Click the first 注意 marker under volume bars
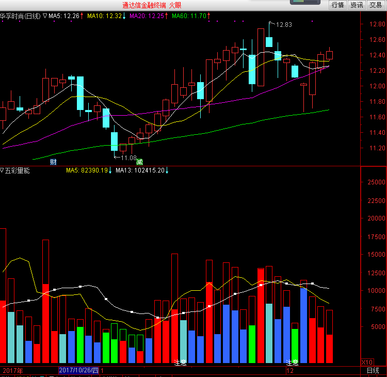Screen dimensions: 387x377 180,363
